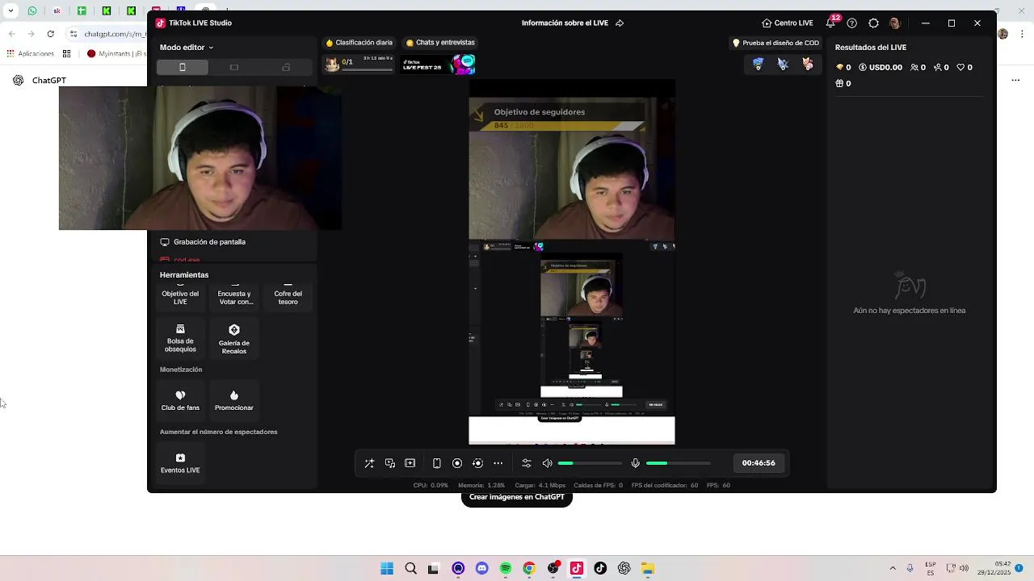Adjust the speaker volume slider

coord(591,463)
